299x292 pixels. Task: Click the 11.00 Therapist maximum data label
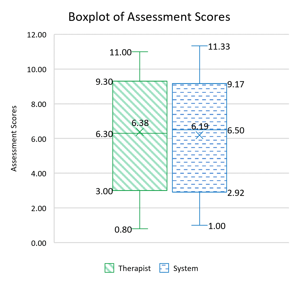121,52
